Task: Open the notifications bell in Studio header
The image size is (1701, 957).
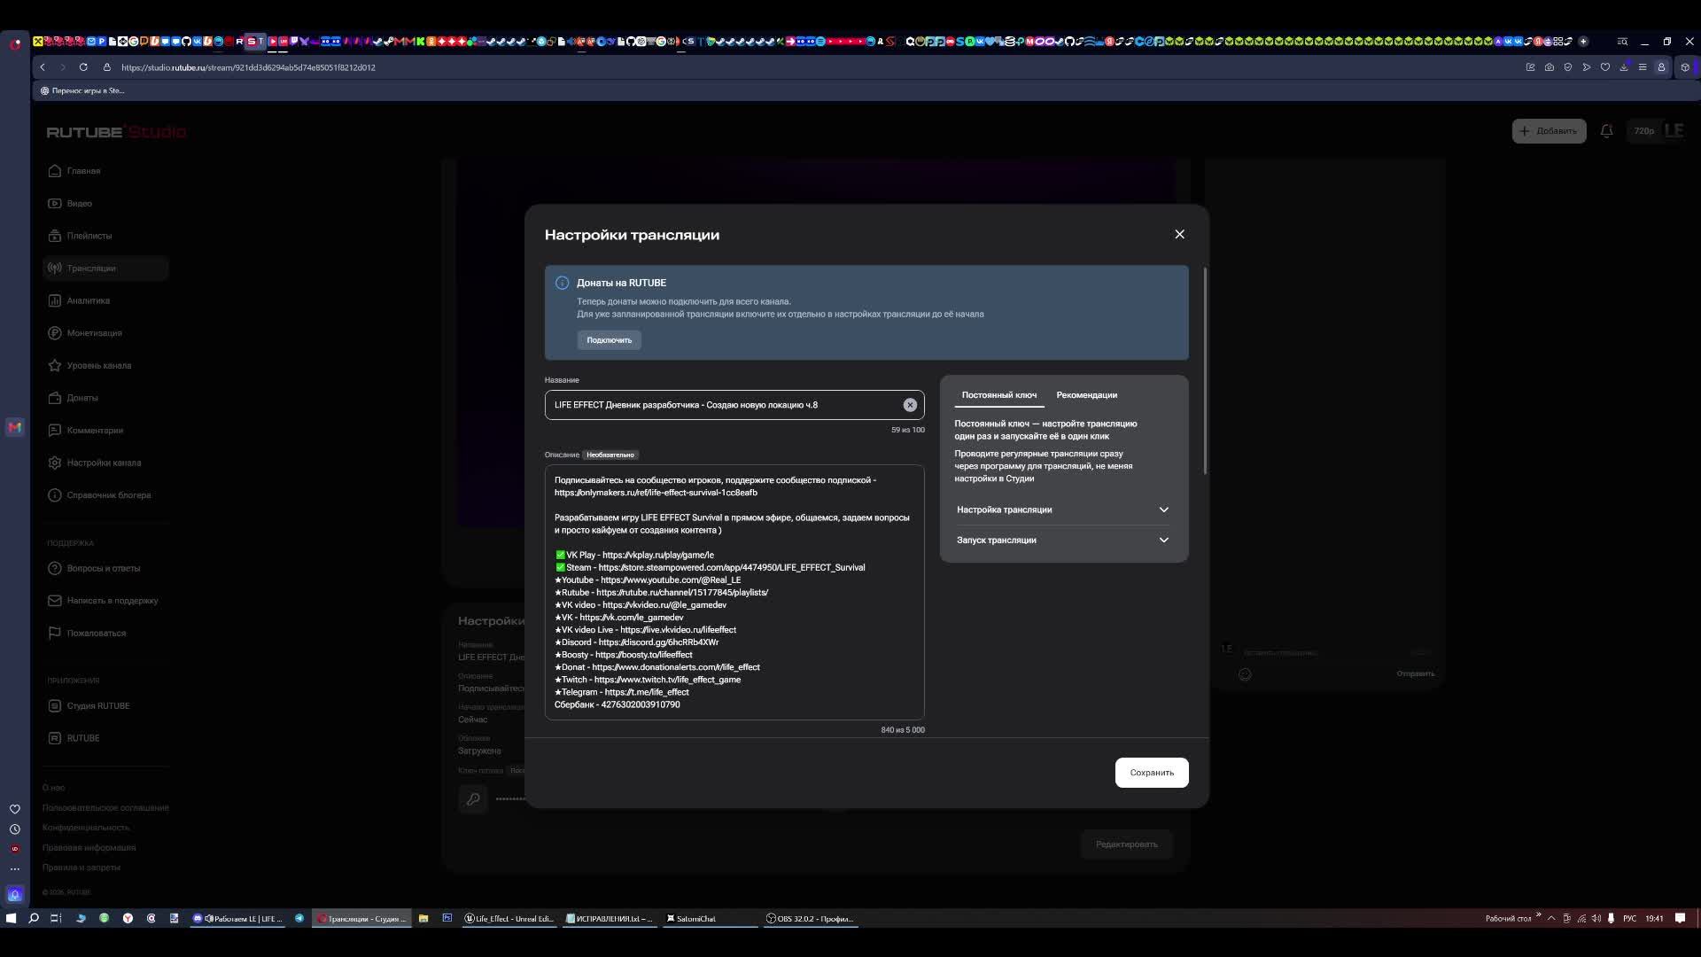Action: pos(1606,131)
